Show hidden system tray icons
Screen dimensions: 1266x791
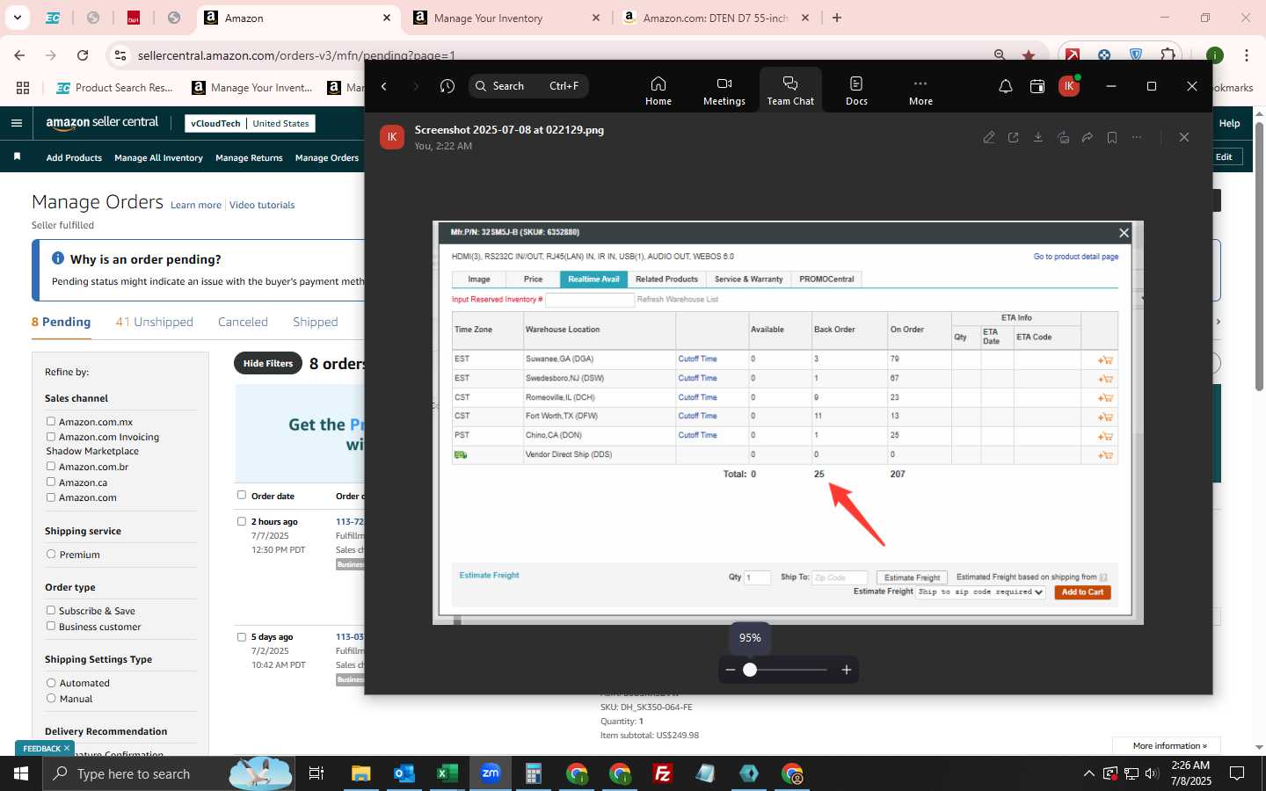pos(1088,773)
